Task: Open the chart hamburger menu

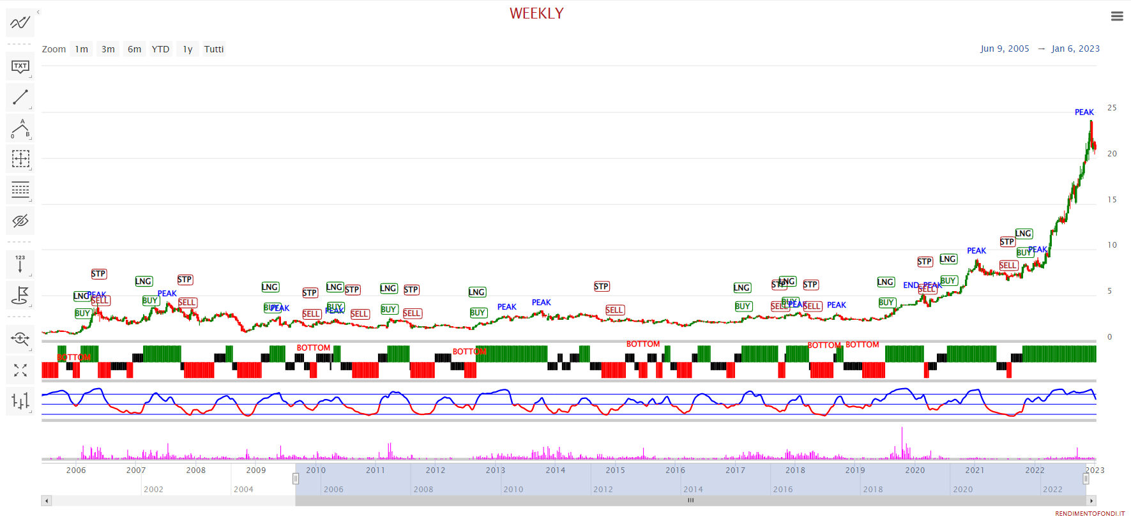Action: tap(1116, 17)
